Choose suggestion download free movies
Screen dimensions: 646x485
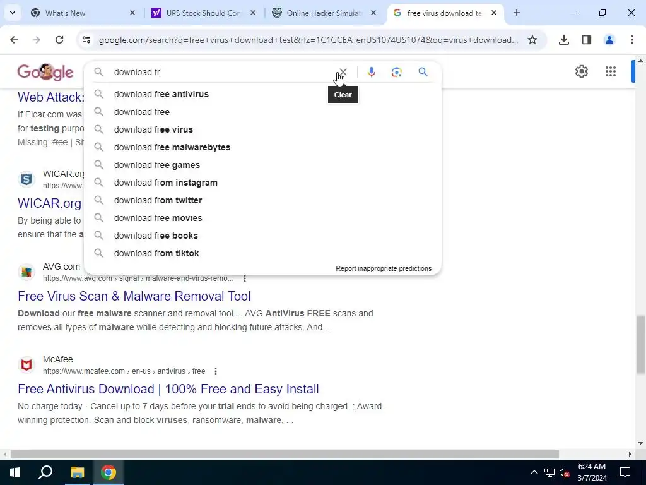coord(262,218)
